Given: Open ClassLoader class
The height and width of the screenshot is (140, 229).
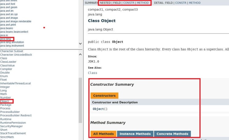Looking at the screenshot, I should coord(8,62).
